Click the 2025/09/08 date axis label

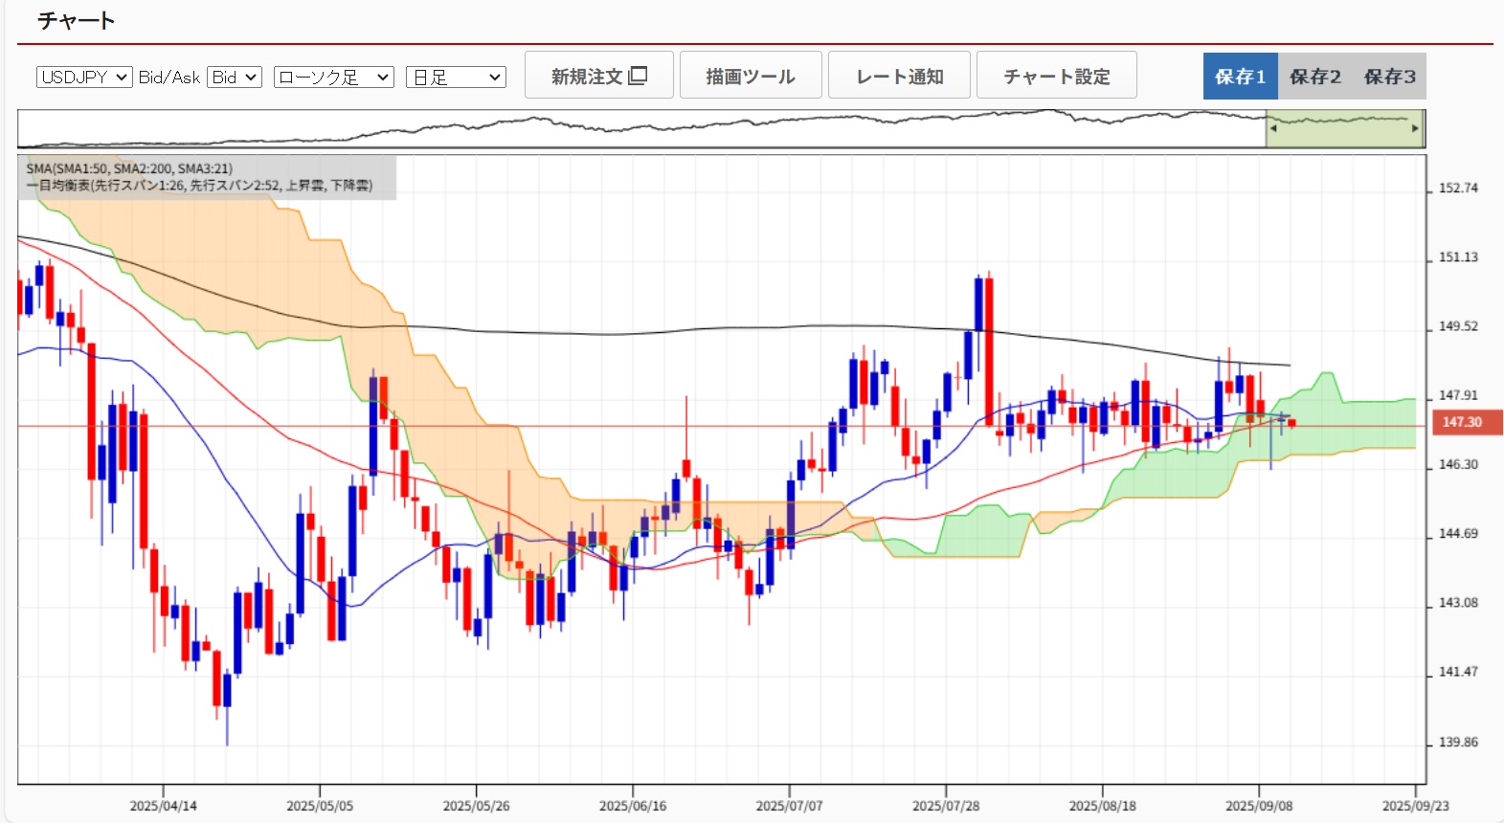pyautogui.click(x=1259, y=806)
